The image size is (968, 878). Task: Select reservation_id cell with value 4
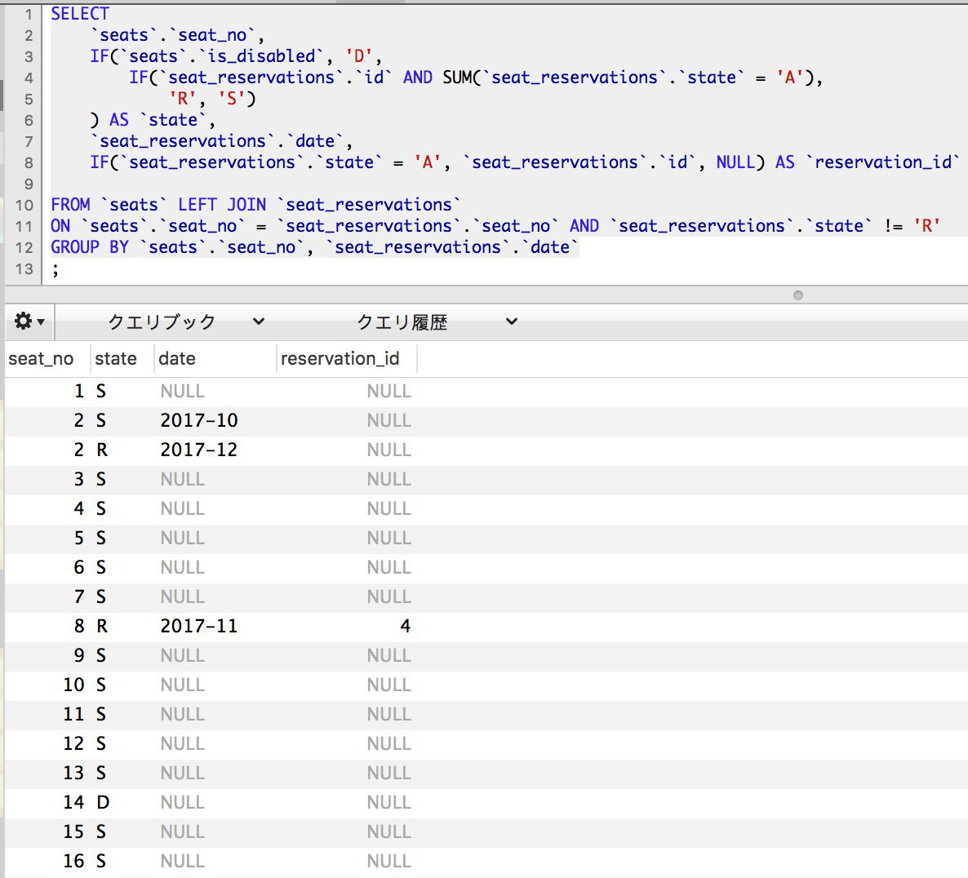click(x=405, y=626)
